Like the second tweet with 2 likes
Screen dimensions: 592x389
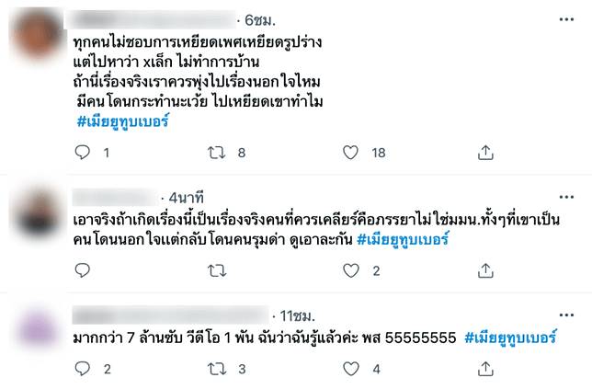[347, 270]
